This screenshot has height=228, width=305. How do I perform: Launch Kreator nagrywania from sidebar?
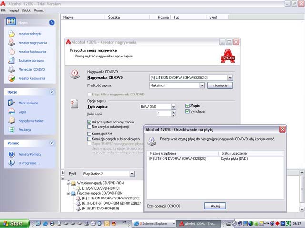(32, 43)
